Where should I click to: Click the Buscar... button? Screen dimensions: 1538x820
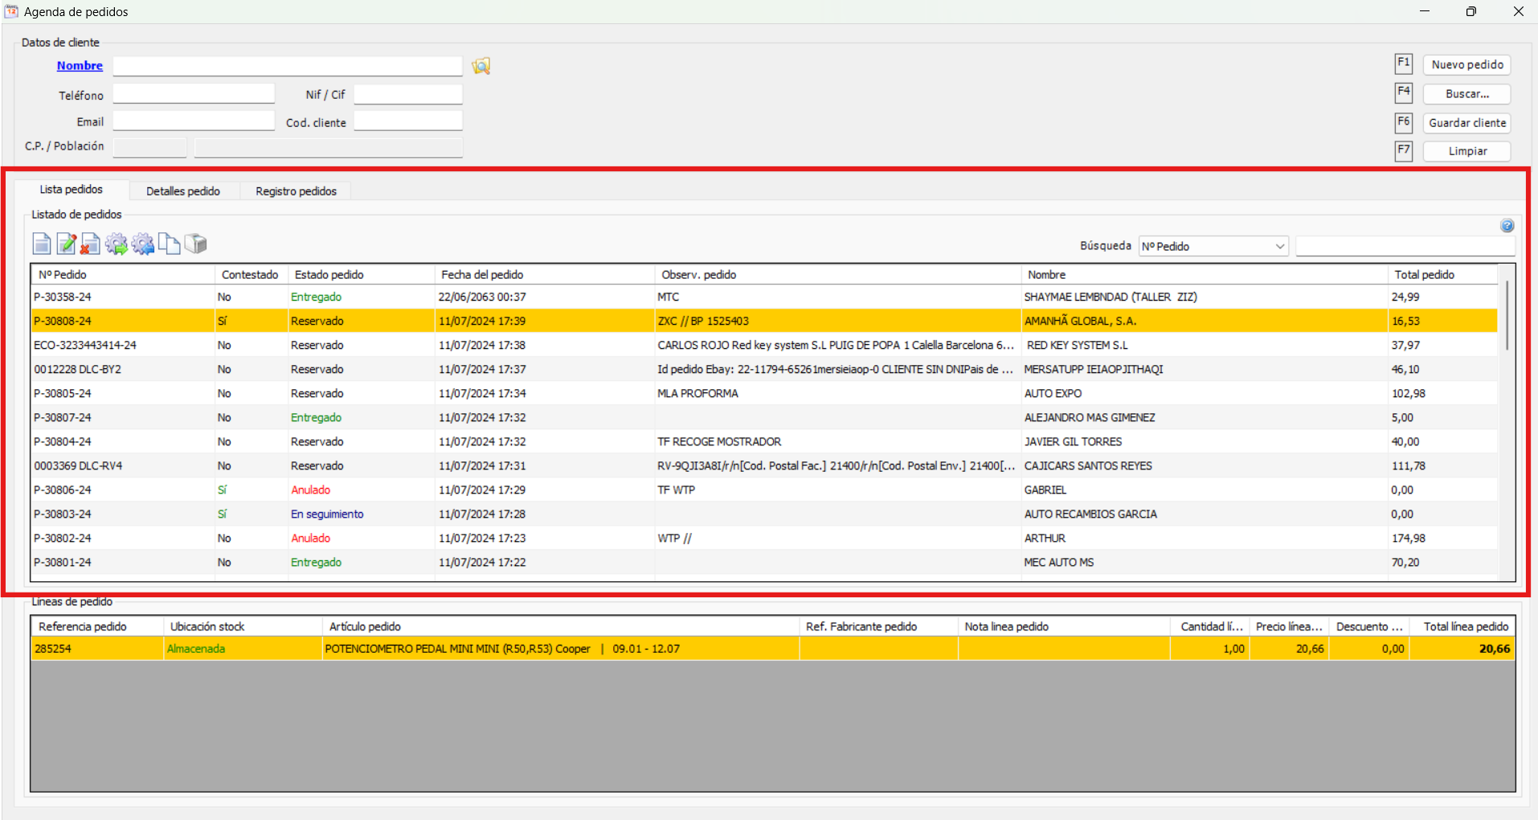(x=1466, y=94)
